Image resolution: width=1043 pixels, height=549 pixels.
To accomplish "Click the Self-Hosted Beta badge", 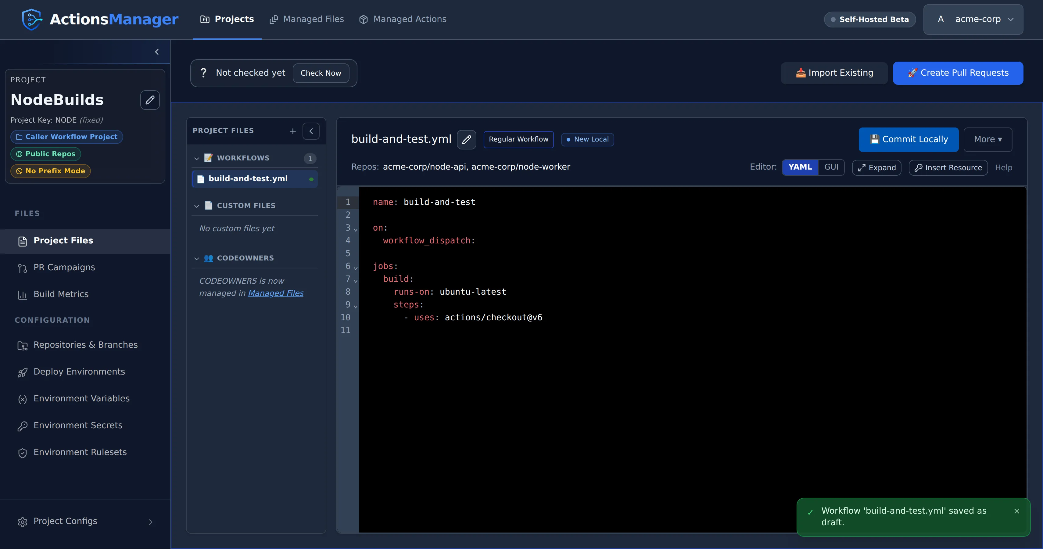I will coord(870,19).
